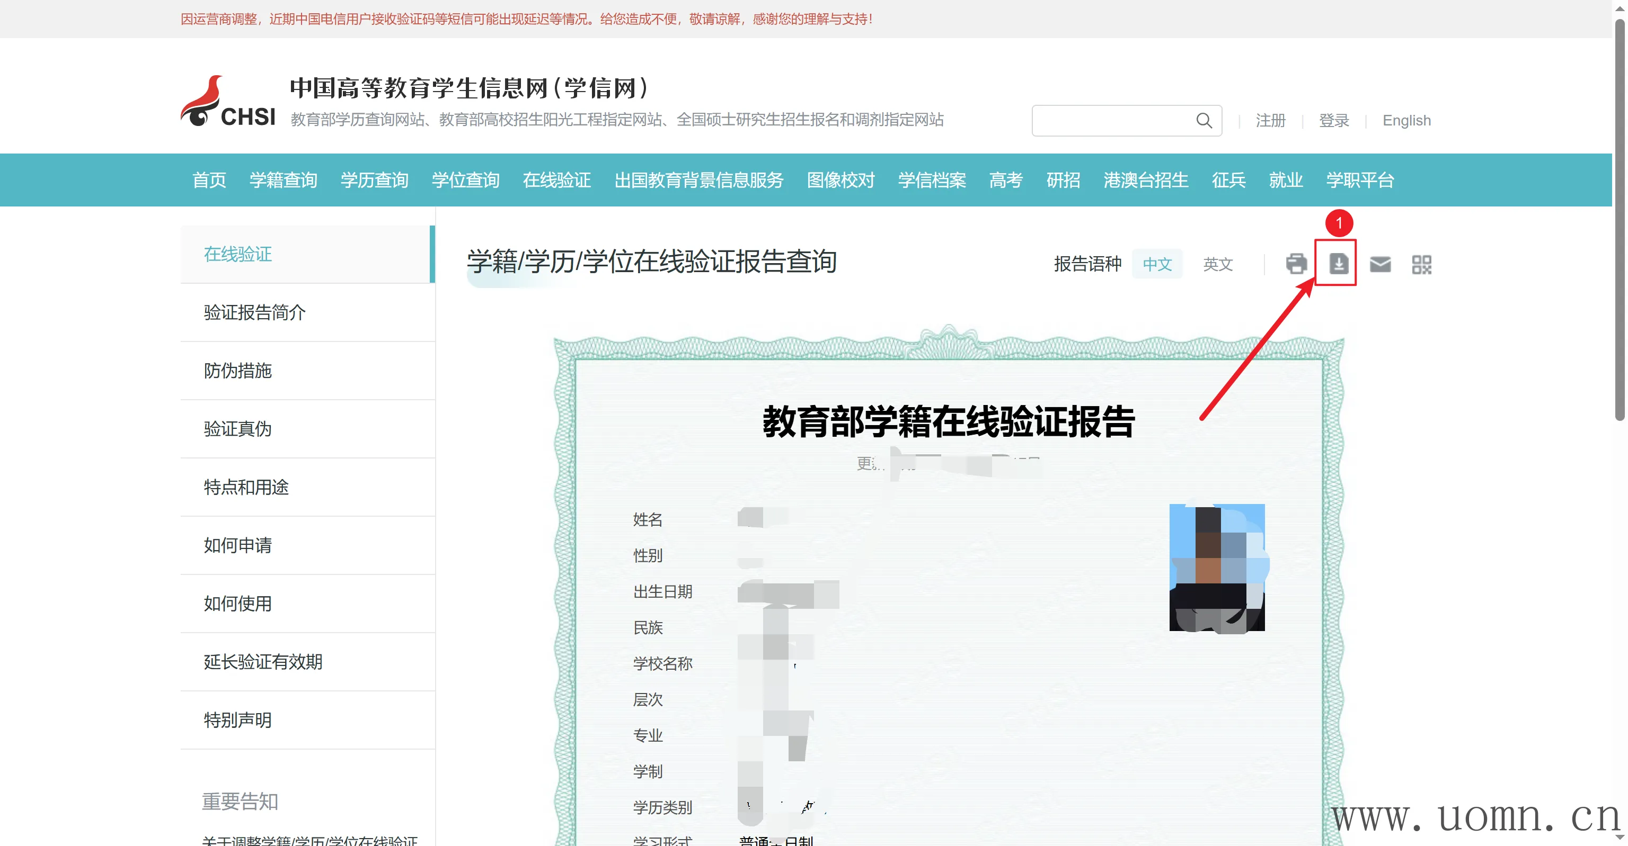
Task: Click the 登录 link
Action: point(1333,121)
